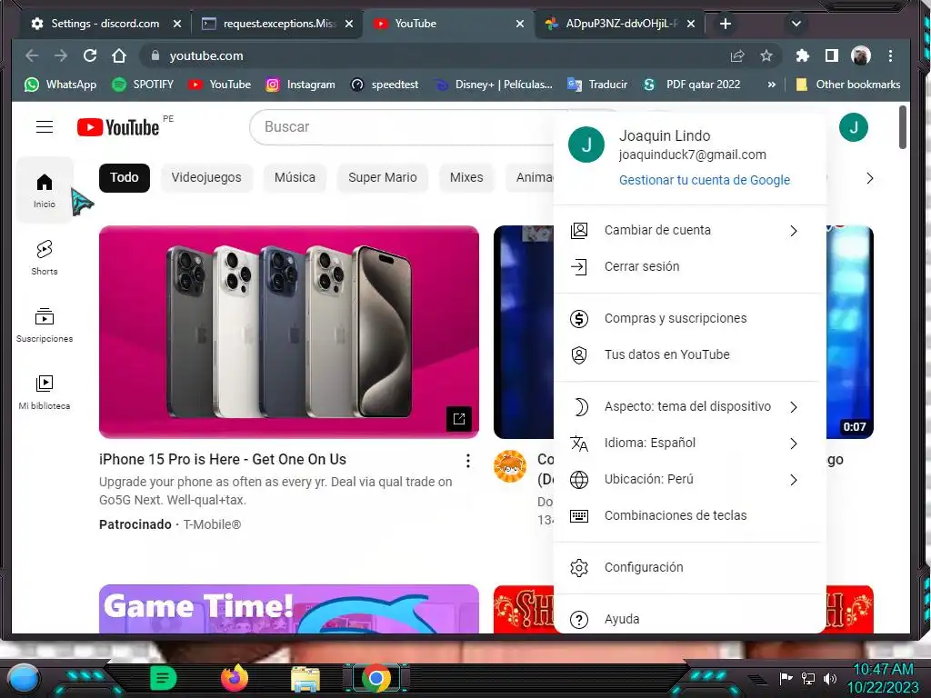This screenshot has height=698, width=931.
Task: Click the volume speaker tray icon
Action: coord(830,678)
